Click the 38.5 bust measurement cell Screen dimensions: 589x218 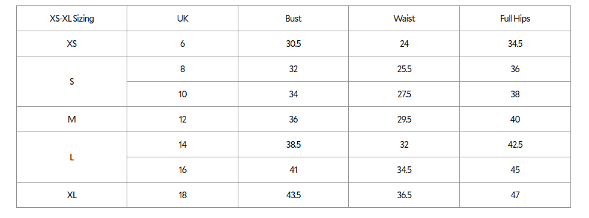(294, 145)
